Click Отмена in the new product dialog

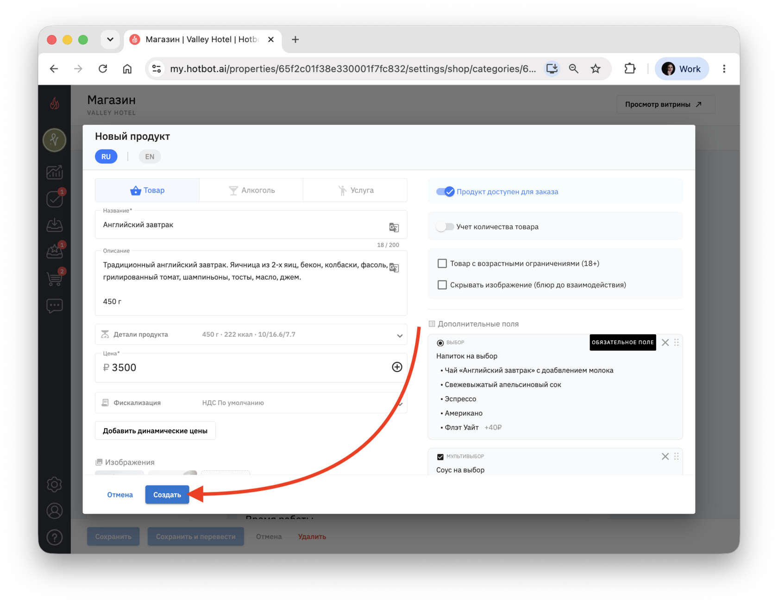120,495
